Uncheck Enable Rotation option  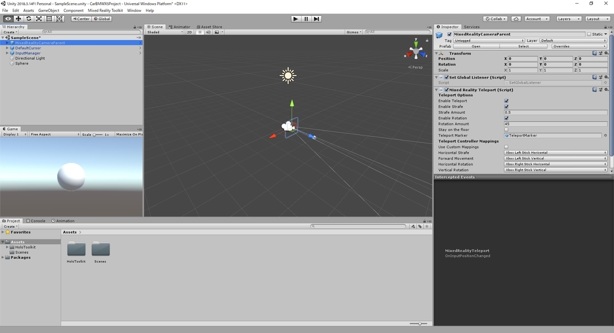tap(507, 118)
